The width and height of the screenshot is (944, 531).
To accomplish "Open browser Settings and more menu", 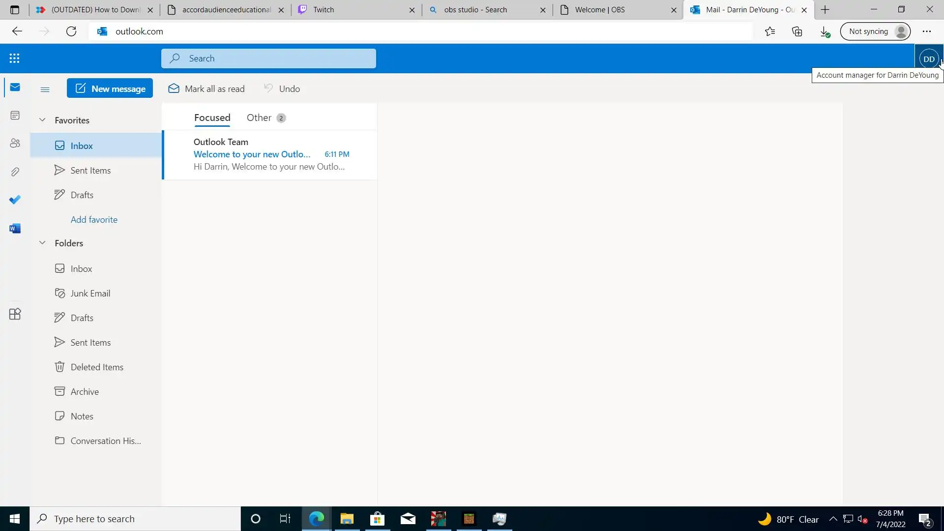I will pos(926,31).
